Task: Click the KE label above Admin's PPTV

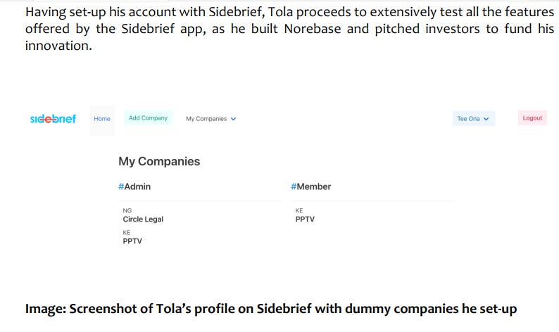Action: [x=127, y=232]
